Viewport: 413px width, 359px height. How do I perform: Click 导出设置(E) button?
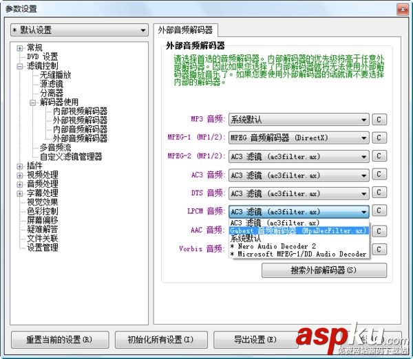pos(255,340)
